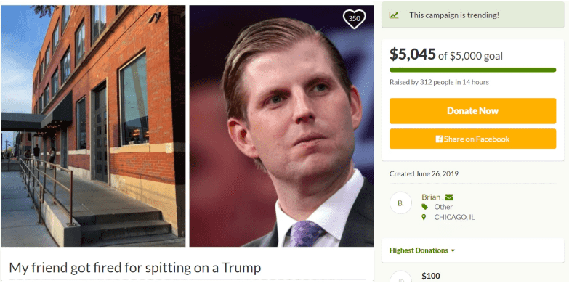Open the organizer name link 'Brian'
Image resolution: width=569 pixels, height=286 pixels.
tap(431, 197)
